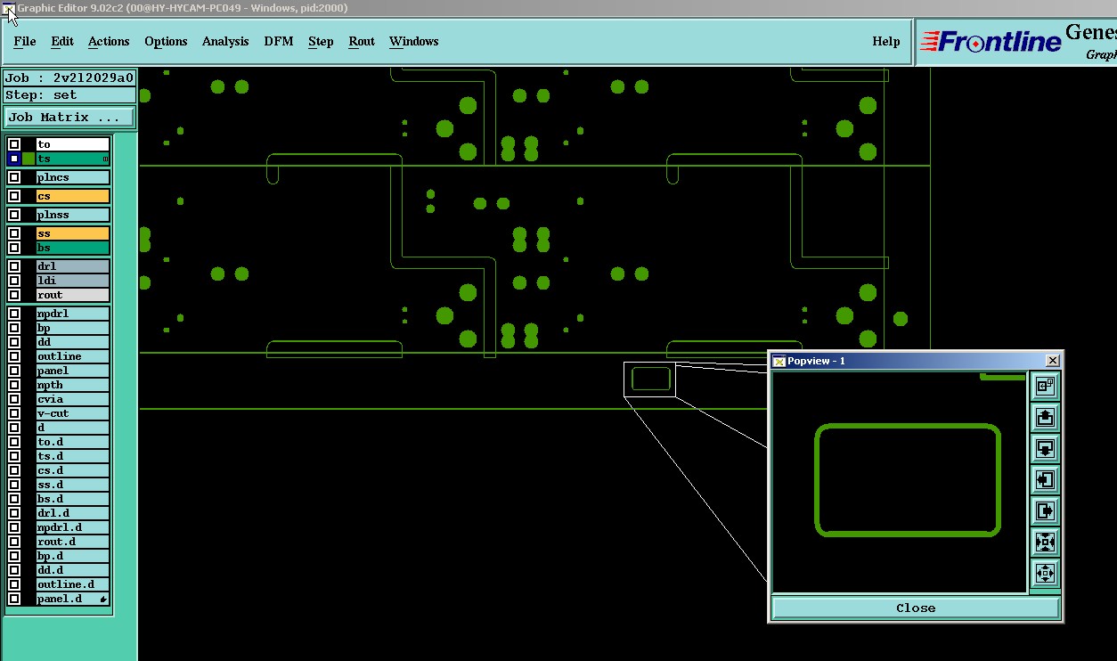Open the Step menu
The image size is (1117, 661).
point(321,41)
